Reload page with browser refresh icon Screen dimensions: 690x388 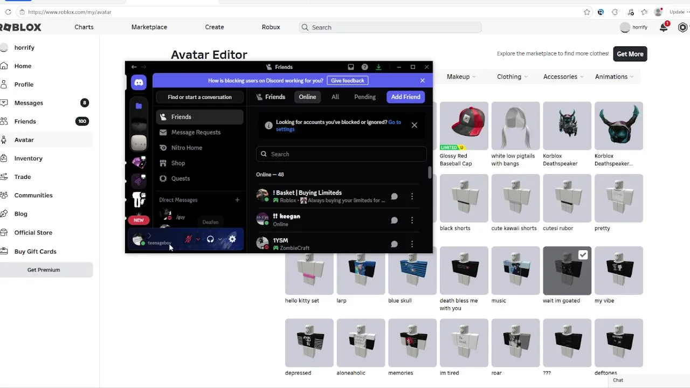[x=8, y=12]
